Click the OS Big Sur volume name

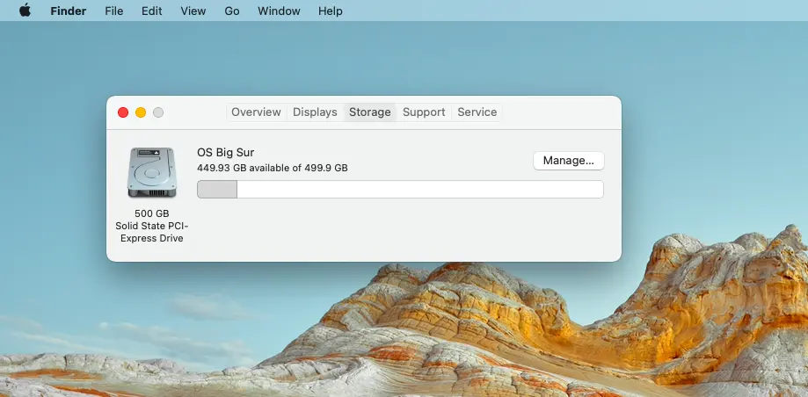click(226, 153)
